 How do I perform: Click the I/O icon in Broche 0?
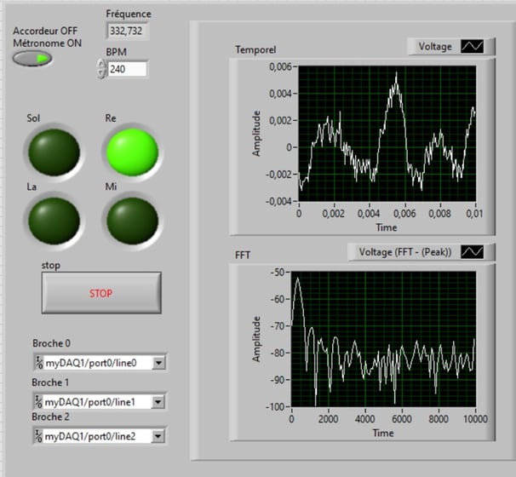tap(39, 363)
